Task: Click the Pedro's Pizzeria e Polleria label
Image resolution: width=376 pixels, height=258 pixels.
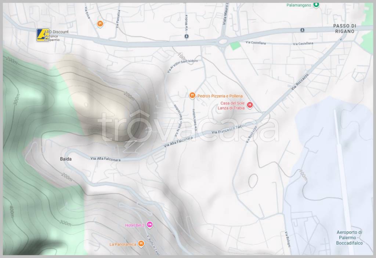Action: 220,96
